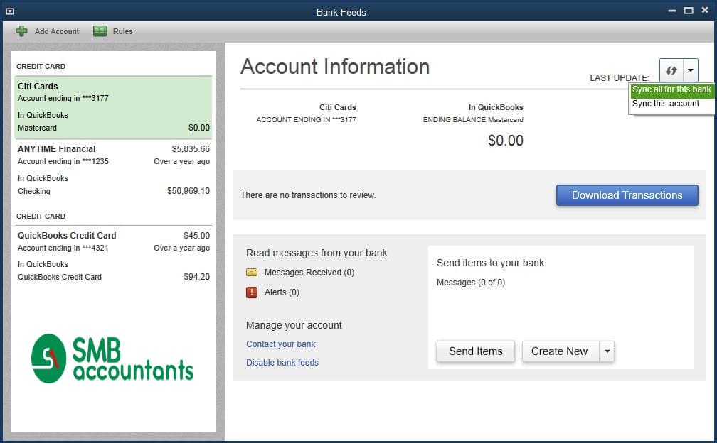717x443 pixels.
Task: Select the QuickBooks Credit Card account
Action: [113, 256]
